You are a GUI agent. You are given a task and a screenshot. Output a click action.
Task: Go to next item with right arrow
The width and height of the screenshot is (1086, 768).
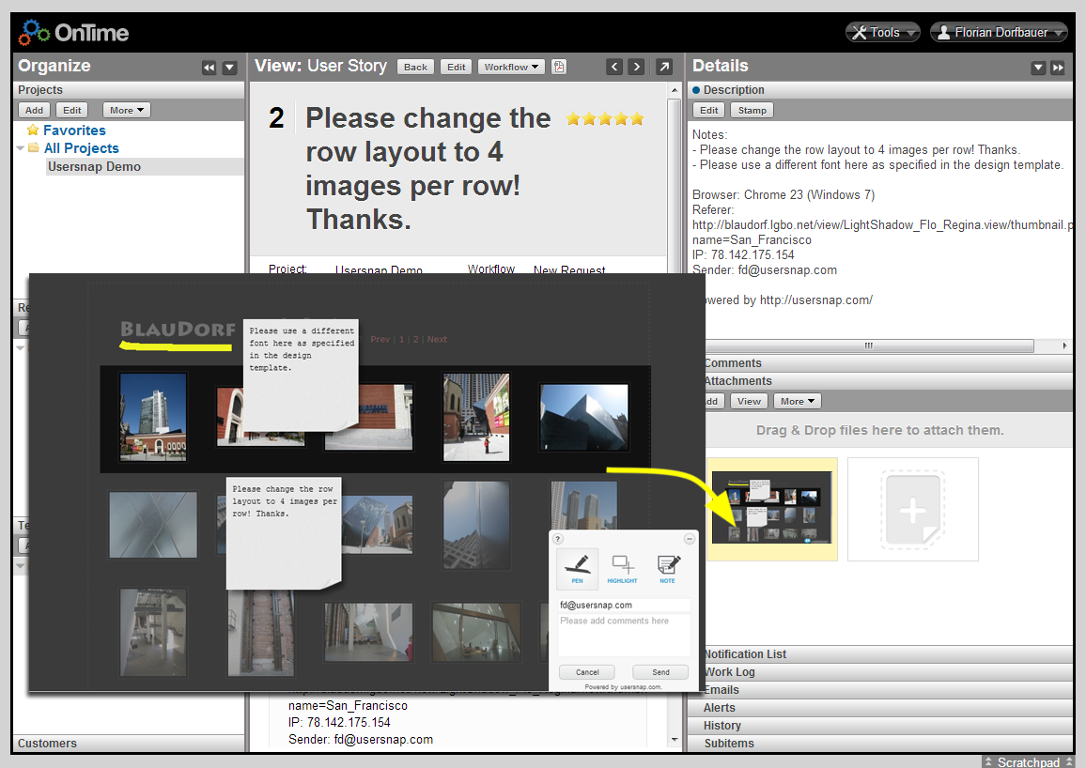click(x=637, y=67)
